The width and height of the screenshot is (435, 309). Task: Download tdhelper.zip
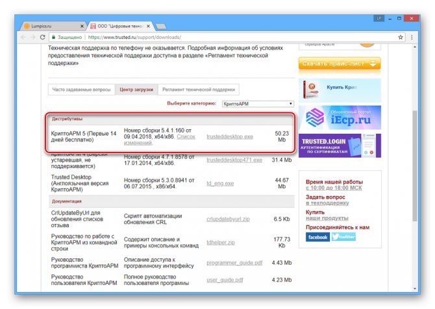click(x=221, y=242)
